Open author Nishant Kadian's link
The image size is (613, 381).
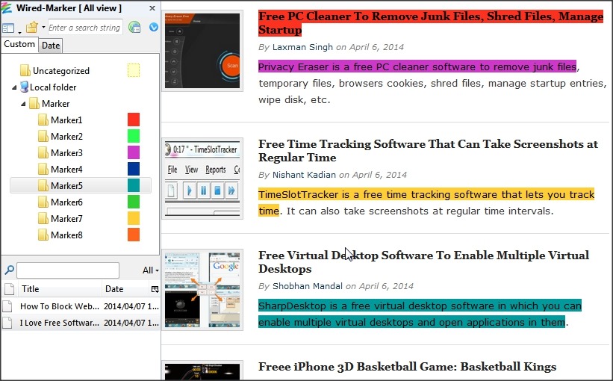click(304, 175)
